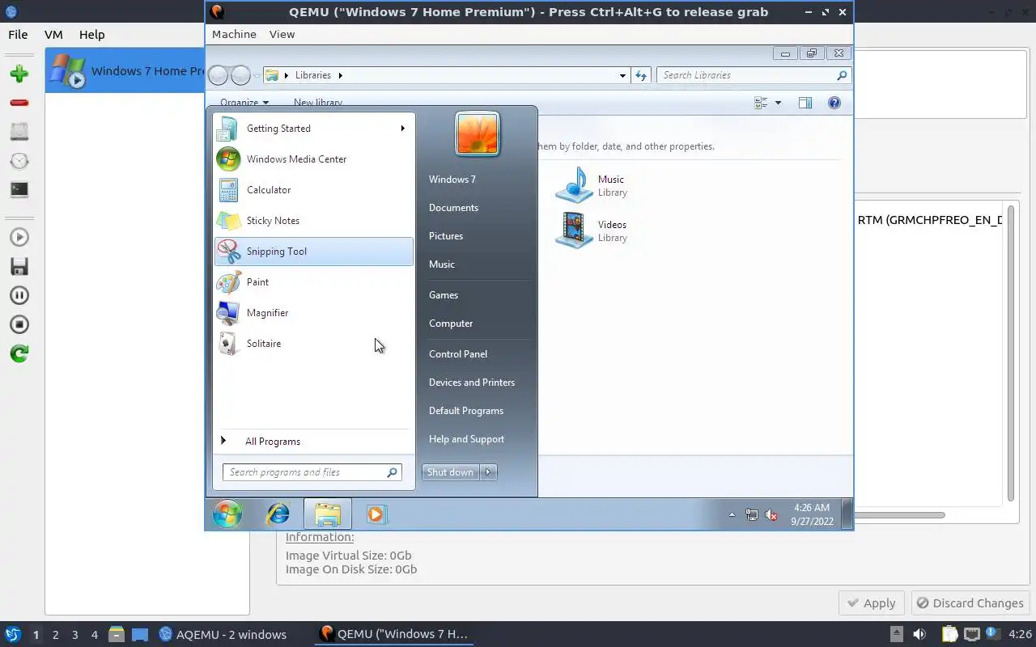Click into the Search Libraries field

[x=753, y=75]
